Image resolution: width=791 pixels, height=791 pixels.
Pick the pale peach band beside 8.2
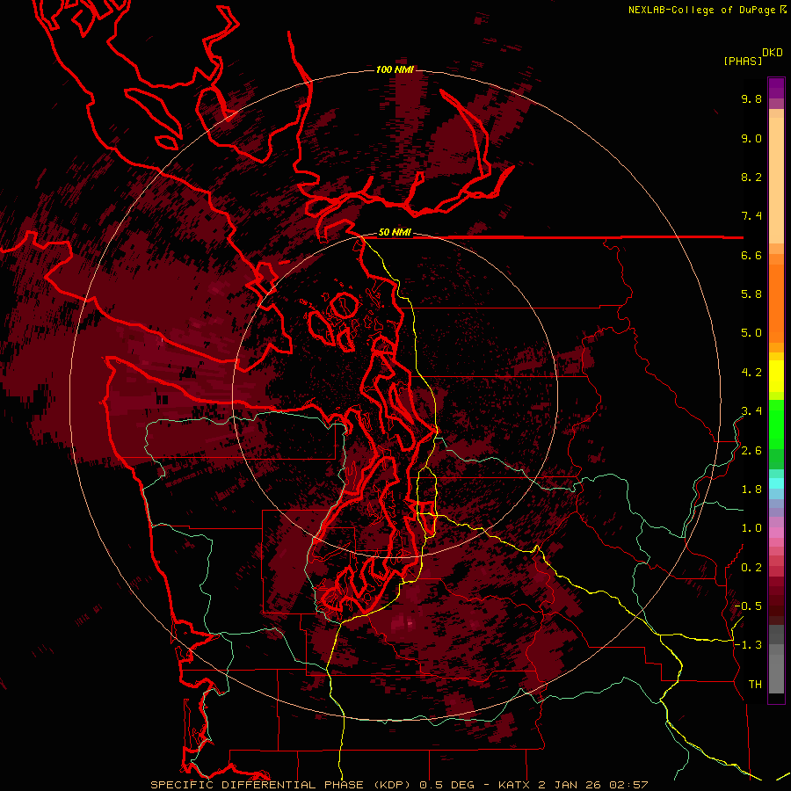click(x=776, y=180)
